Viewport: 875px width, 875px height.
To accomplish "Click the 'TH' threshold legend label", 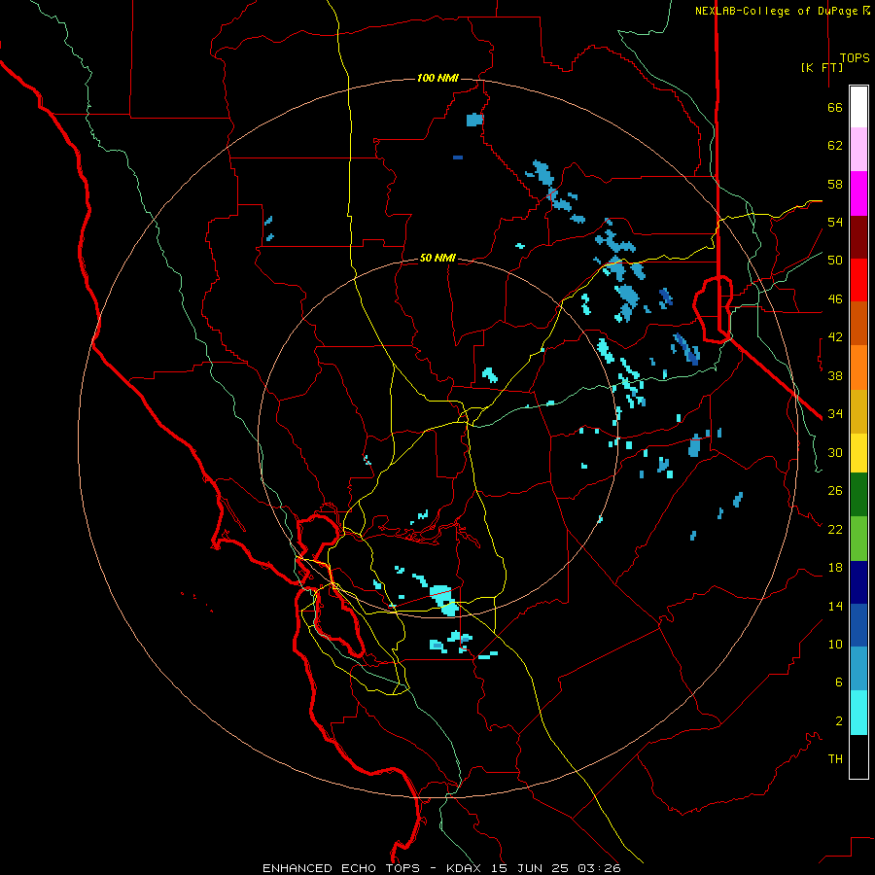I will click(835, 758).
